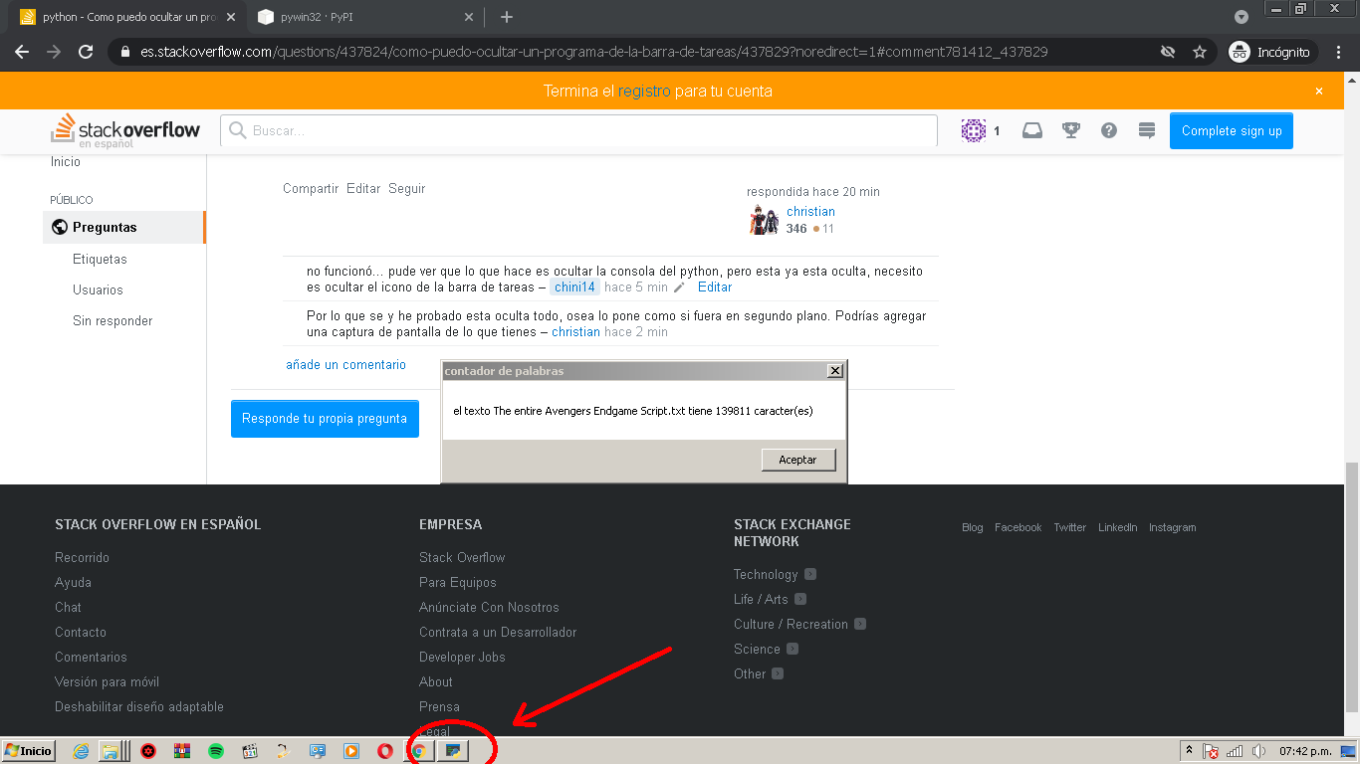Open the help question mark icon
The height and width of the screenshot is (764, 1360).
point(1109,130)
